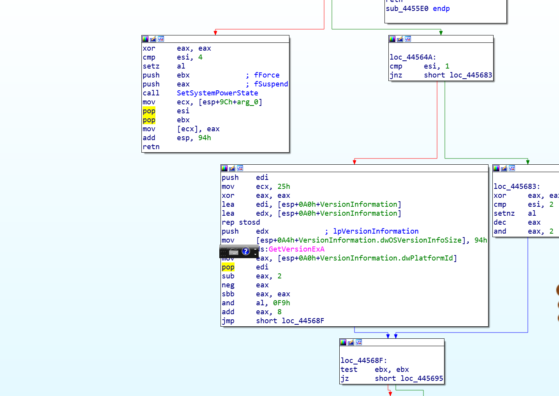The width and height of the screenshot is (559, 396).
Task: Click 'mov ecx, 25h' instruction
Action: click(x=256, y=187)
